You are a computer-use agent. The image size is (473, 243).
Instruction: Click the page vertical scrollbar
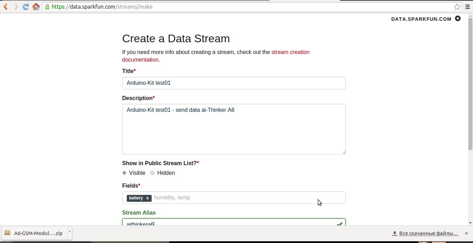coord(470,83)
